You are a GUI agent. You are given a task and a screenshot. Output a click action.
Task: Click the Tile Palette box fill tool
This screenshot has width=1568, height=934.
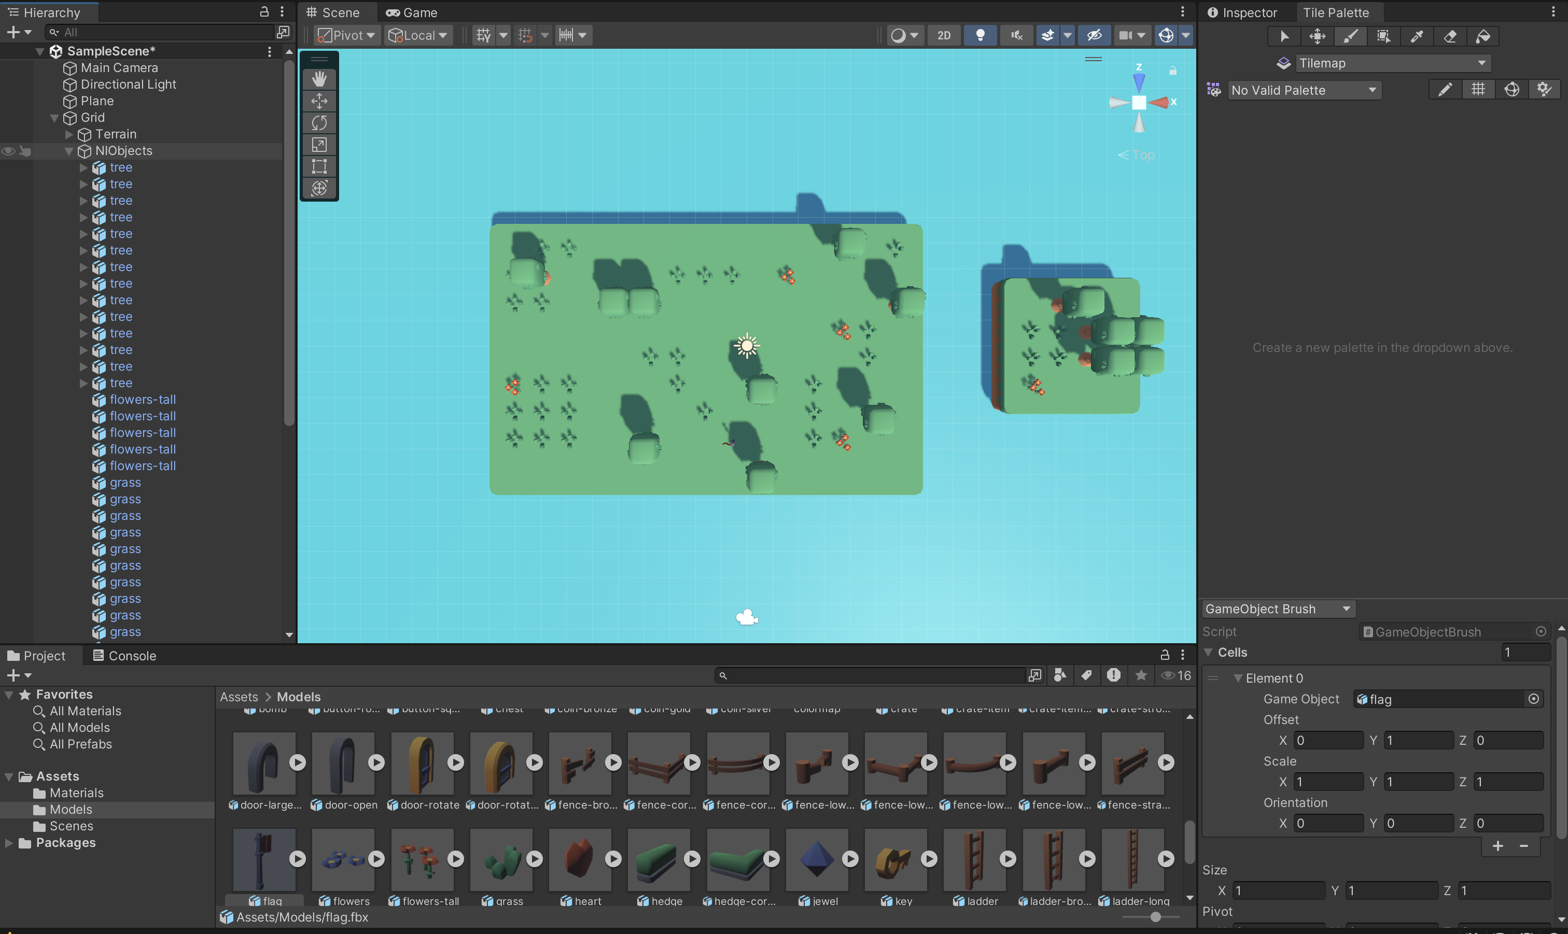click(x=1383, y=36)
